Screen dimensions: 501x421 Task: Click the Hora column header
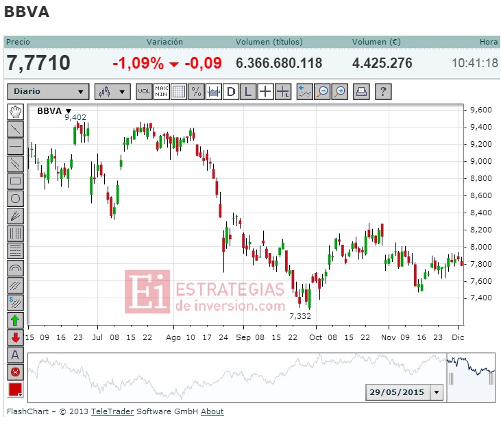click(x=489, y=42)
